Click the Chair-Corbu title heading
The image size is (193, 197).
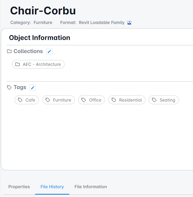pyautogui.click(x=43, y=11)
